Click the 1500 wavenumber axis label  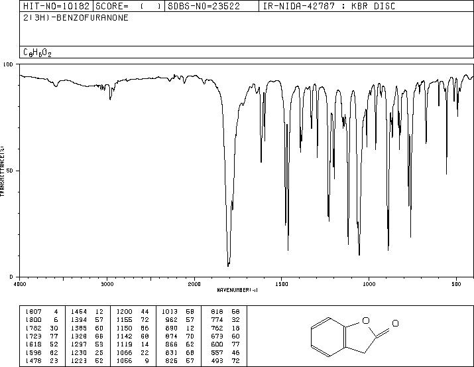point(282,284)
